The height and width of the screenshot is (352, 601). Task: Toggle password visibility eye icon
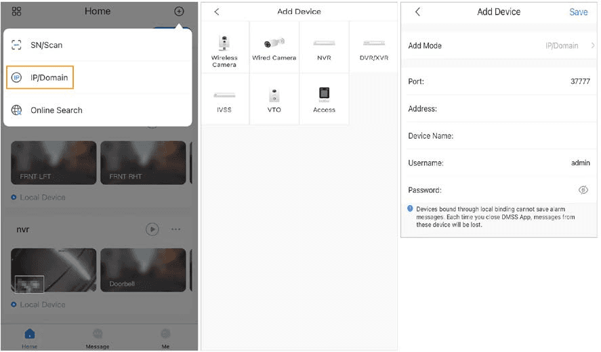coord(583,190)
